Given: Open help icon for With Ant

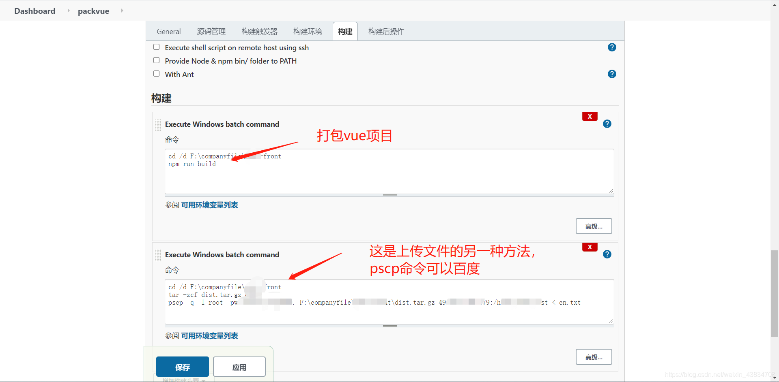Looking at the screenshot, I should coord(612,74).
